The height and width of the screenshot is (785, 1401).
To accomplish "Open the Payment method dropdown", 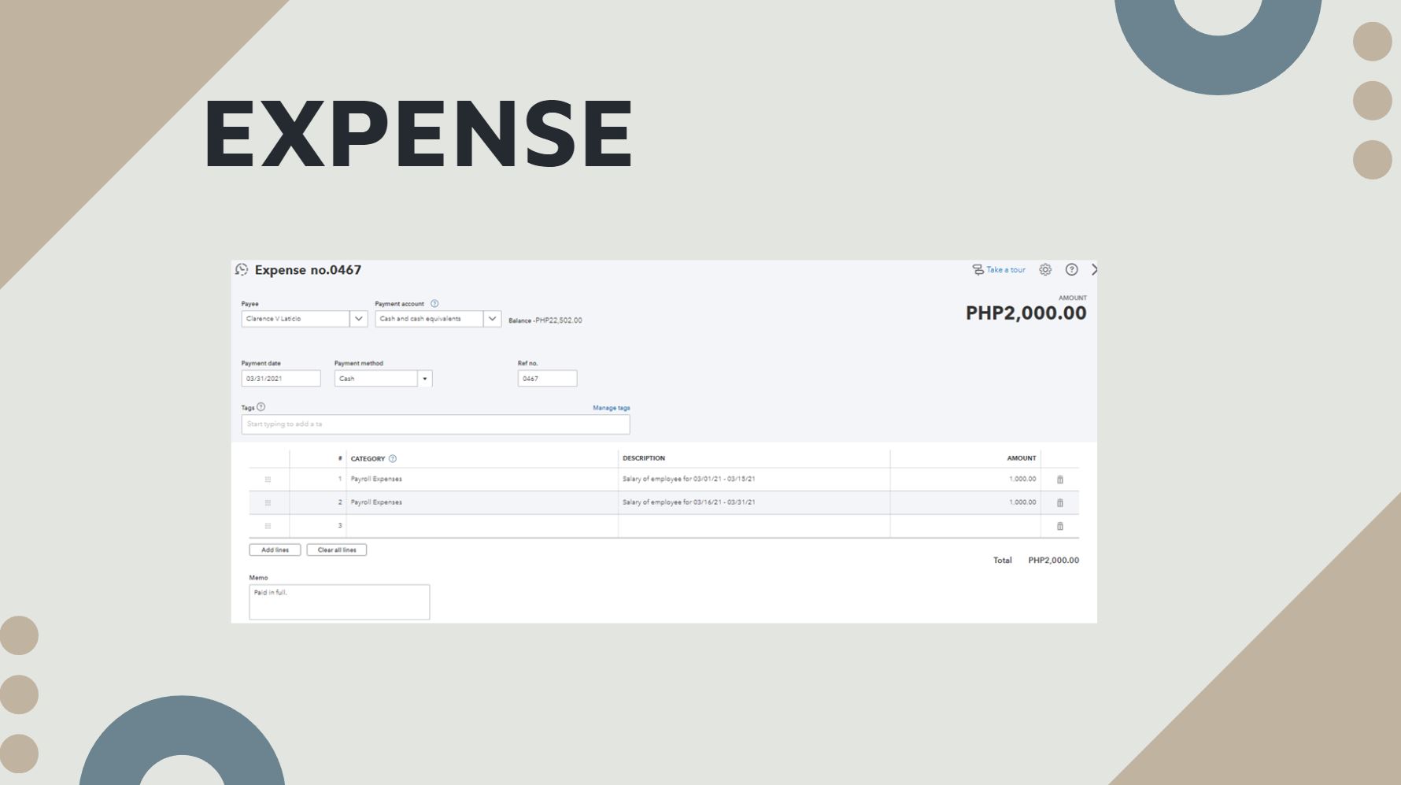I will coord(424,379).
